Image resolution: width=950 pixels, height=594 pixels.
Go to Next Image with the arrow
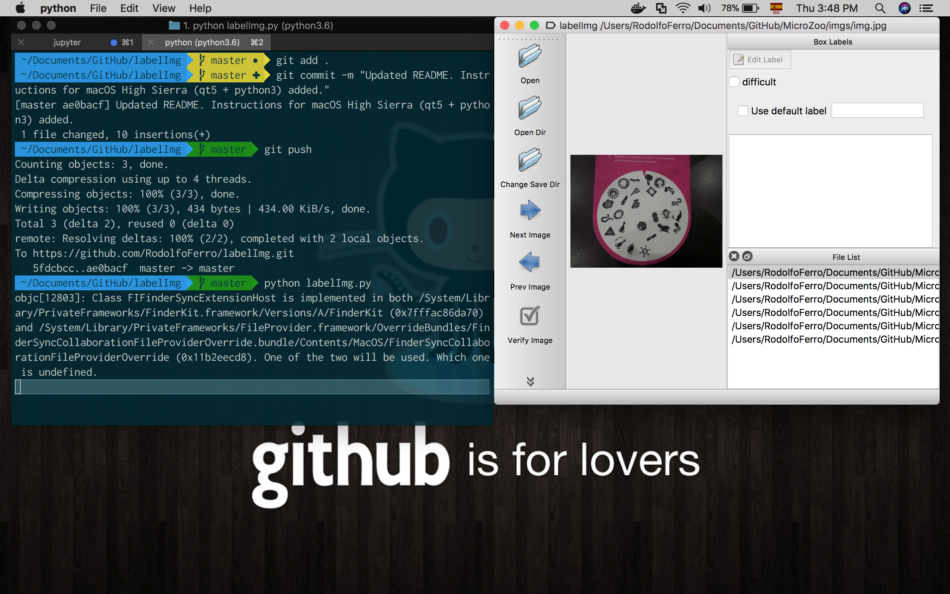pyautogui.click(x=530, y=210)
